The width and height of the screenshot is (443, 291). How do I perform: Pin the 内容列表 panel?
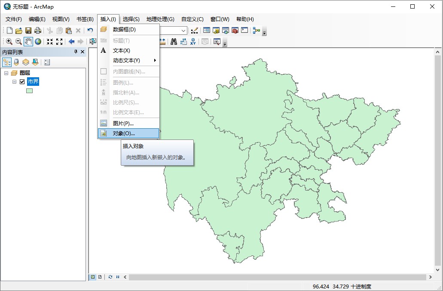click(76, 52)
